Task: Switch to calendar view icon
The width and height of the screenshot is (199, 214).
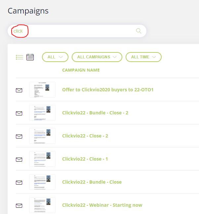Action: [x=30, y=57]
